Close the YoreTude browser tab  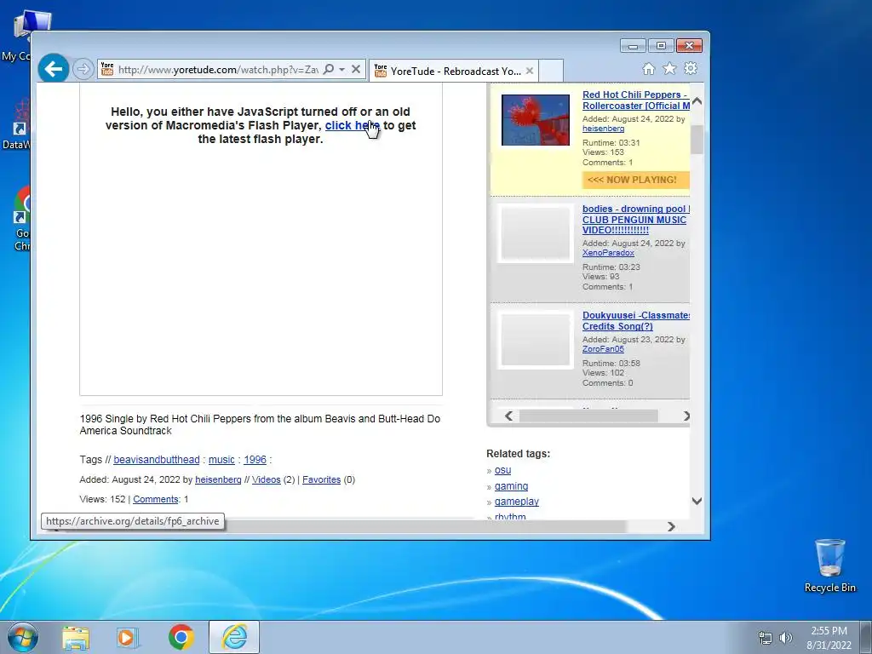(x=530, y=71)
